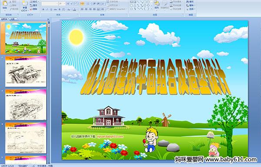Click the Reset slide icon
Viewport: 261px width, 167px height.
[x=31, y=5]
